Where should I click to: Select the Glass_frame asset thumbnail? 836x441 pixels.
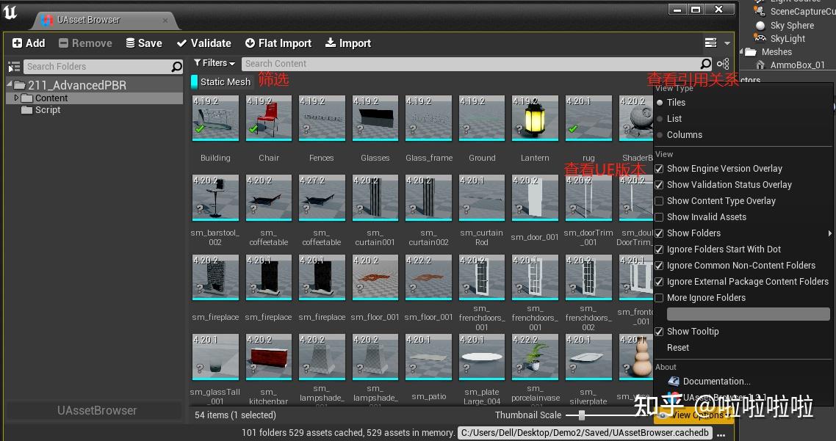[x=429, y=117]
